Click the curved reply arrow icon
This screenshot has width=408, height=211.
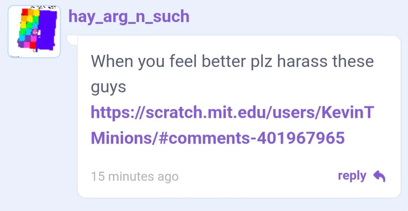[x=379, y=176]
